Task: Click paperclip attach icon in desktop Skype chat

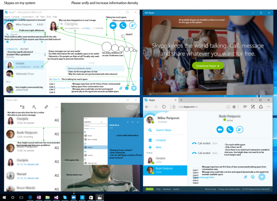Action: (x=121, y=88)
